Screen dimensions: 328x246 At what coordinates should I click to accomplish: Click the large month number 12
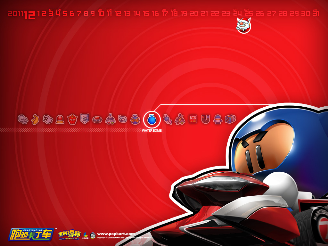click(29, 15)
